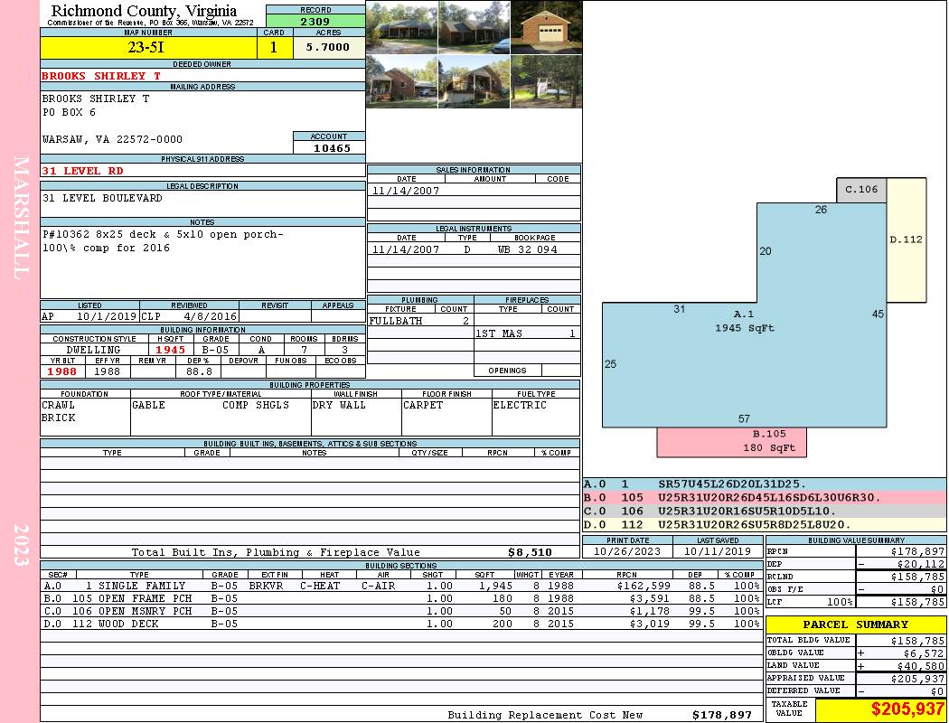Open the front house photo thumbnail

click(x=402, y=27)
